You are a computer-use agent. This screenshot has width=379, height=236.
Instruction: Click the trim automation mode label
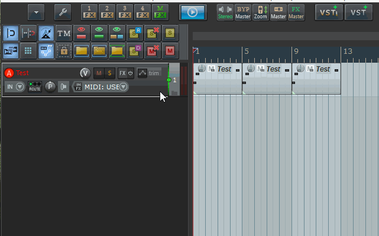(x=154, y=73)
